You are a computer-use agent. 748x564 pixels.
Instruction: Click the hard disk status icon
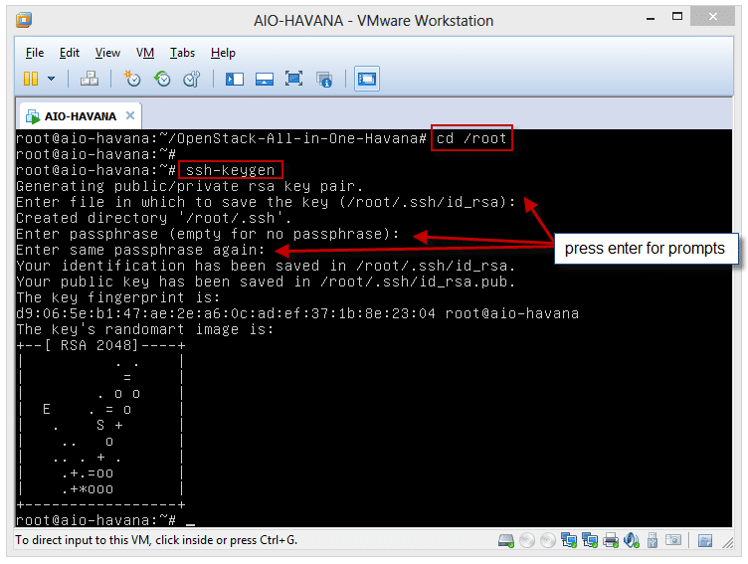507,541
